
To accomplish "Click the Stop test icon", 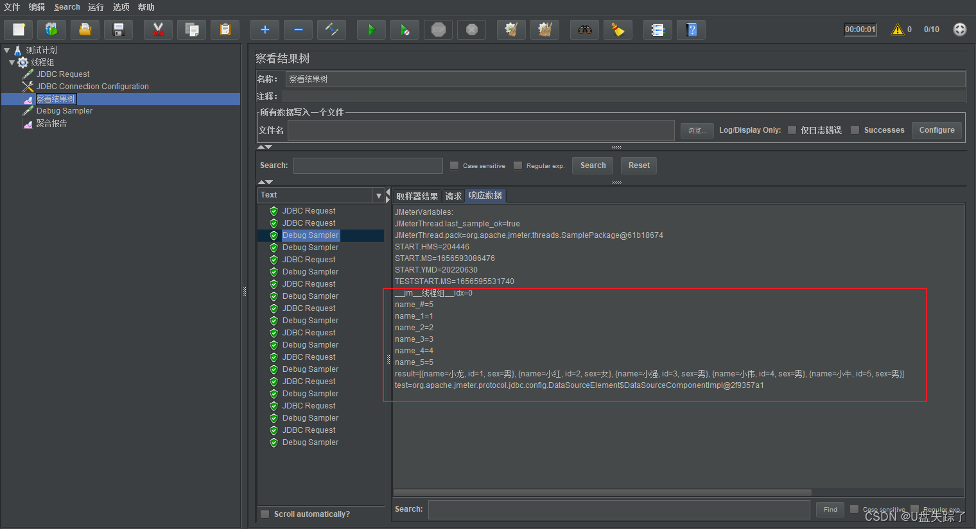I will (438, 29).
